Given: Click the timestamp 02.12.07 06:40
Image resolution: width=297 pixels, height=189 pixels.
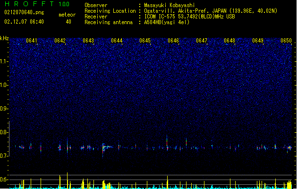Looking at the screenshot, I should point(24,22).
